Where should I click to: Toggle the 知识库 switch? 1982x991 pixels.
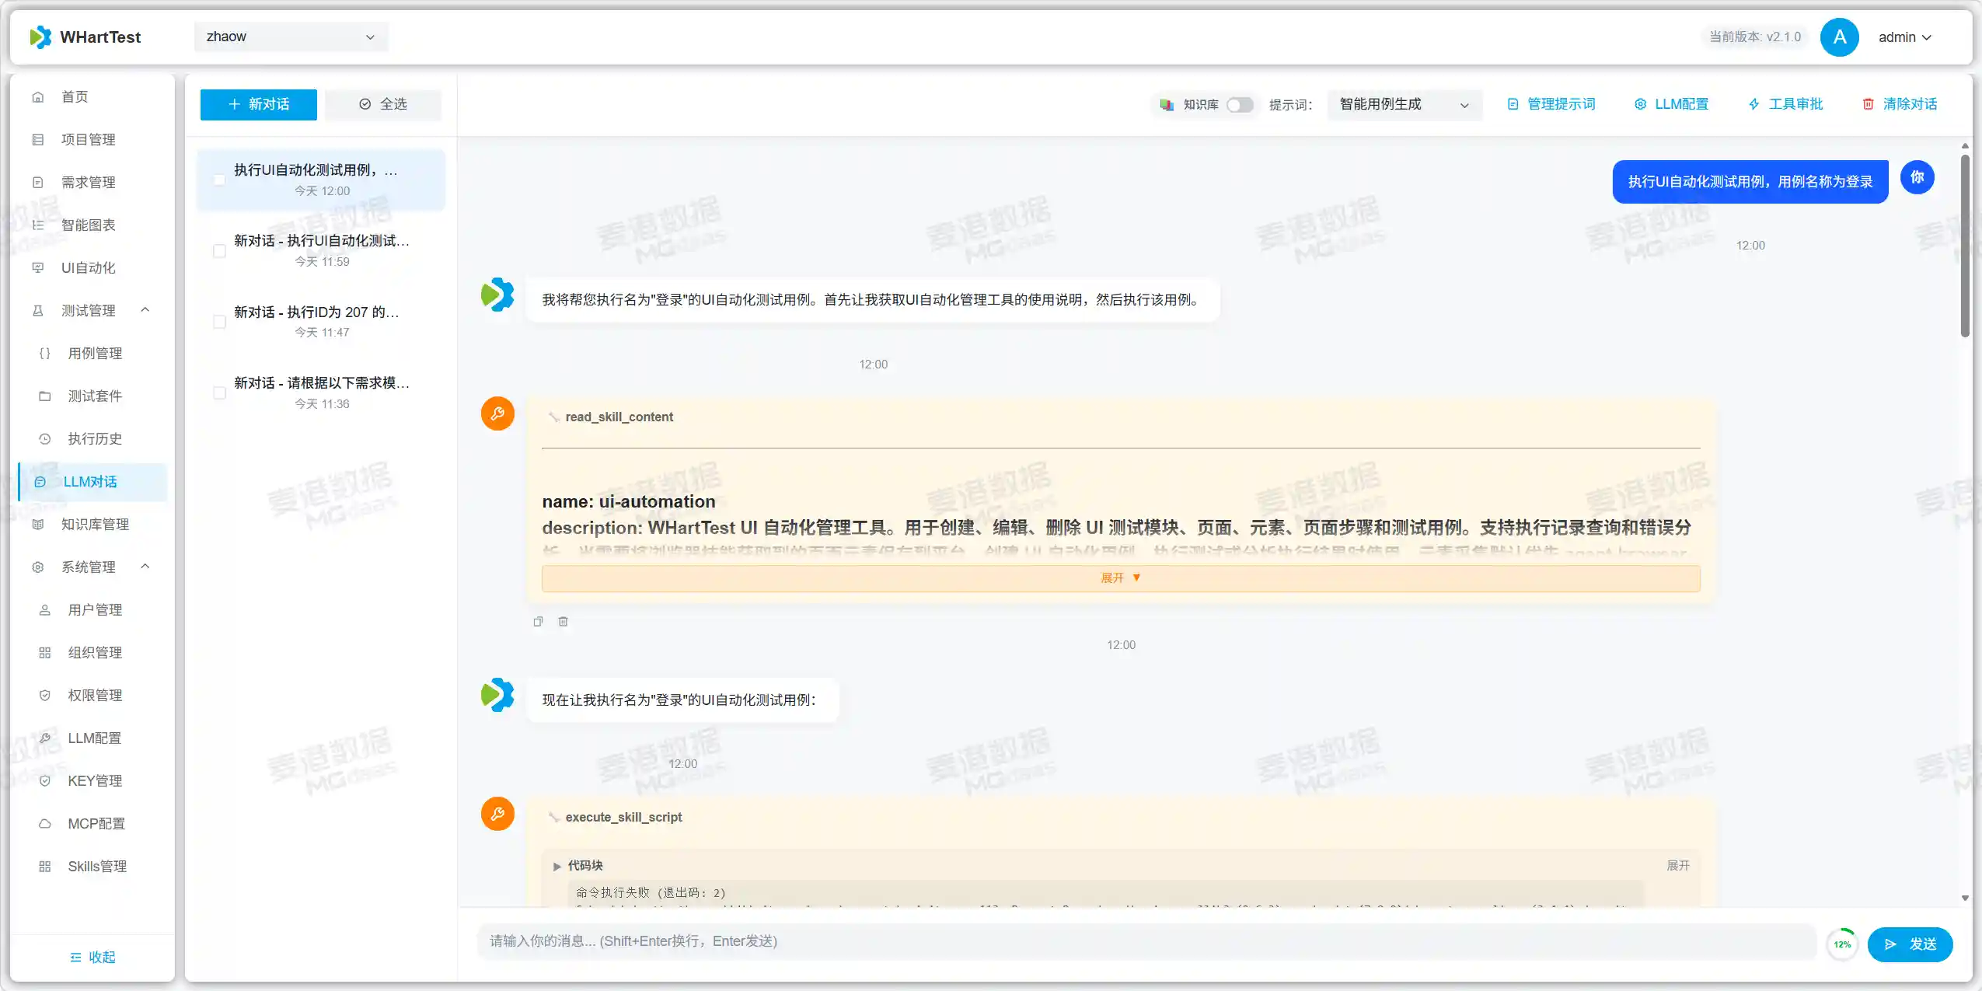(x=1240, y=104)
